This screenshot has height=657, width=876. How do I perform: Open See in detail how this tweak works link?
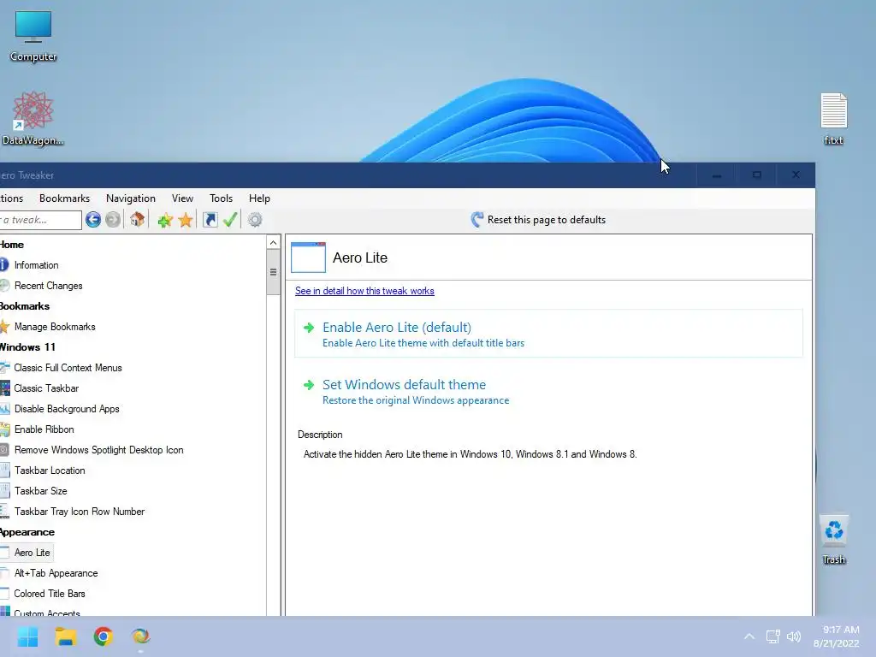click(364, 291)
